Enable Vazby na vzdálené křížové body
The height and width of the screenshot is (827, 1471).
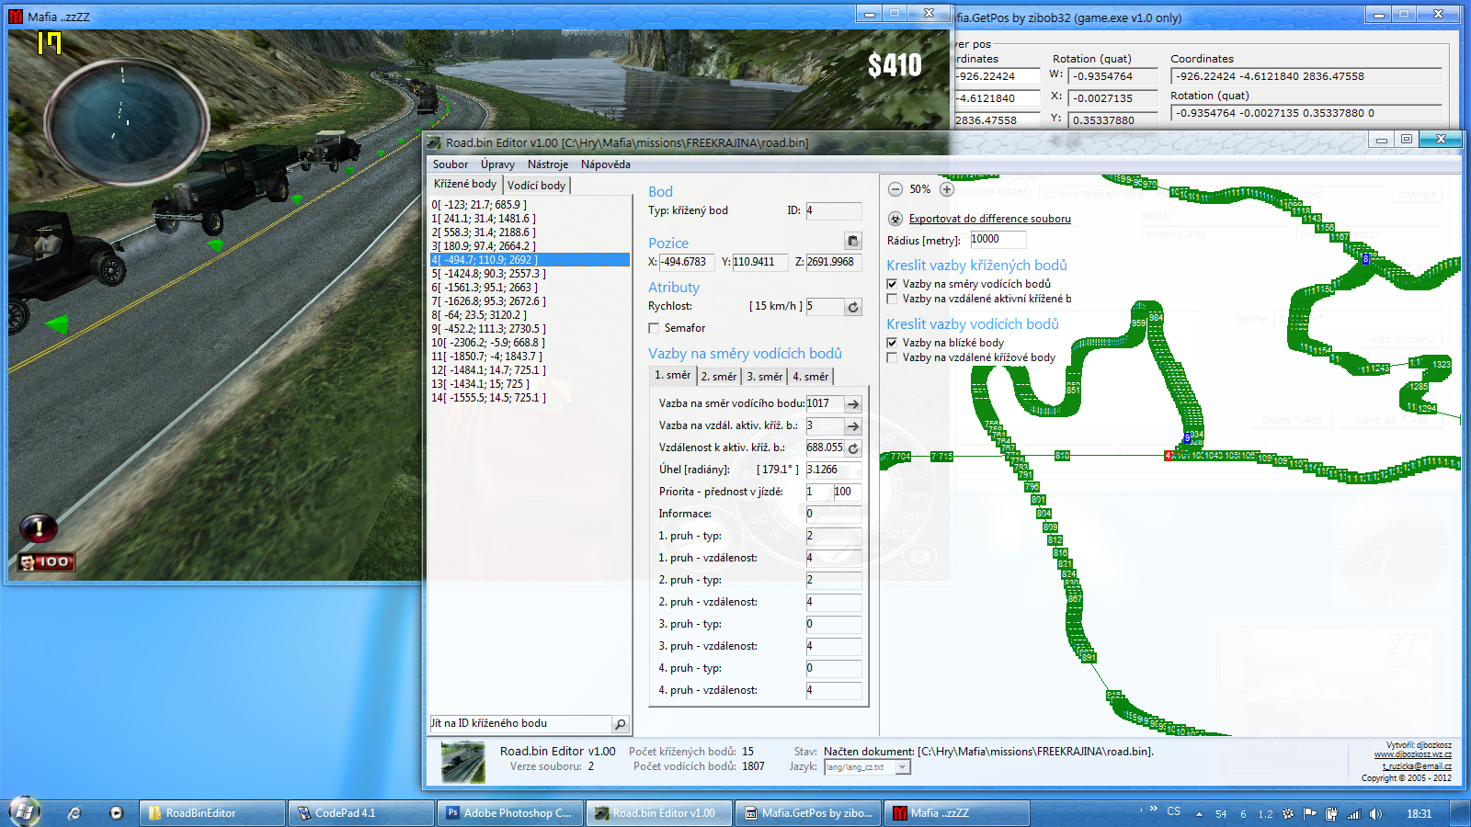coord(892,357)
